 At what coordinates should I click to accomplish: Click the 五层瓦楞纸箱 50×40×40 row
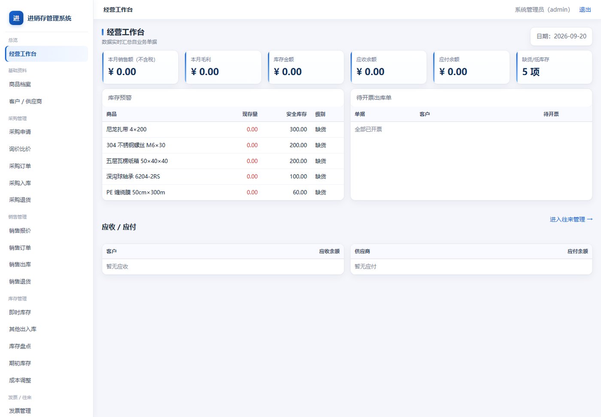[x=223, y=161]
